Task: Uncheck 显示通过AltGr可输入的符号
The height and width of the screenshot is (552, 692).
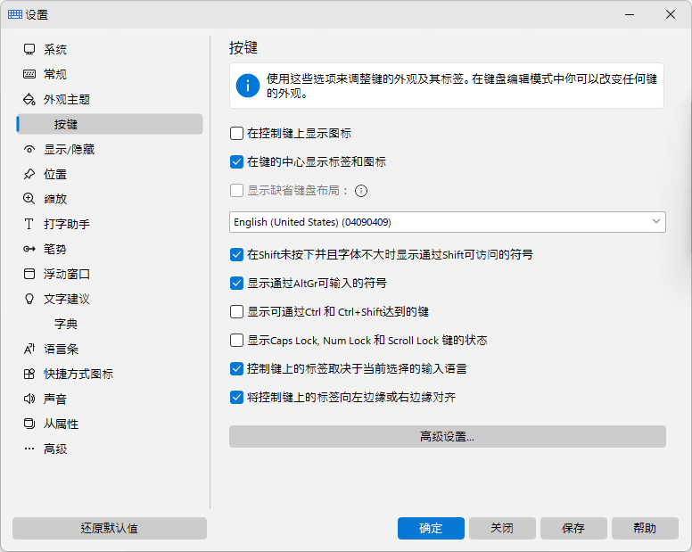Action: tap(236, 284)
